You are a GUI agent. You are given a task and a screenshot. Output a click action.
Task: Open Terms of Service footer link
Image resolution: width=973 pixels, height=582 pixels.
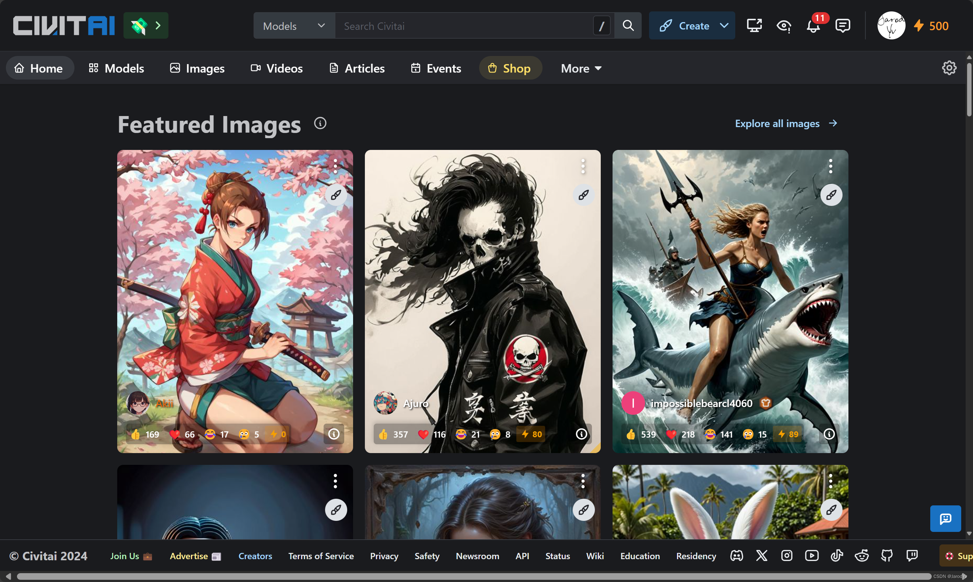[321, 556]
